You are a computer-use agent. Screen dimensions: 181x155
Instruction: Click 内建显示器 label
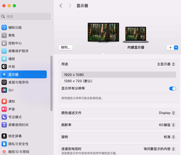[x=136, y=47]
